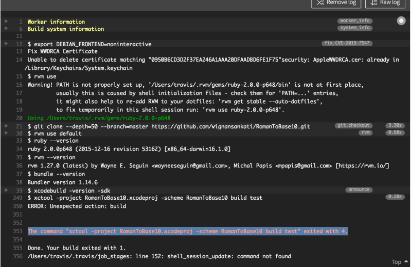Expand the rvm use default fold
Image resolution: width=411 pixels, height=267 pixels.
pyautogui.click(x=6, y=133)
